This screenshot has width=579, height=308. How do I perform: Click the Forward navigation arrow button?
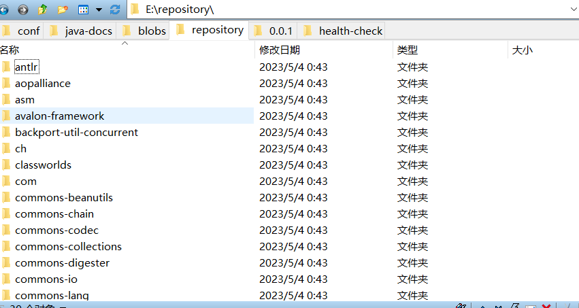point(23,10)
